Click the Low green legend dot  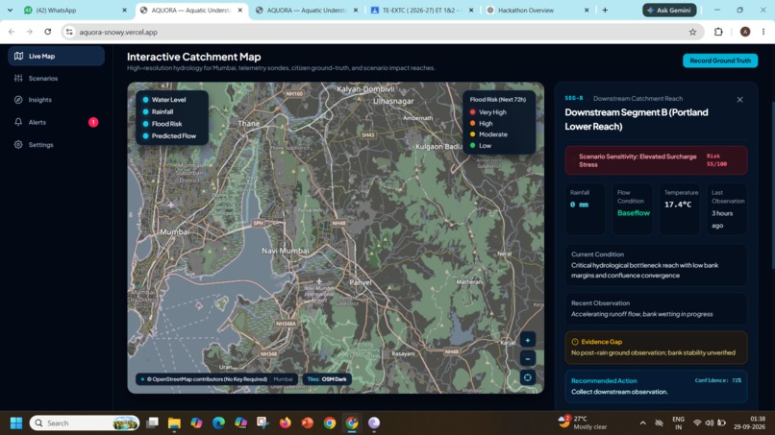click(472, 145)
